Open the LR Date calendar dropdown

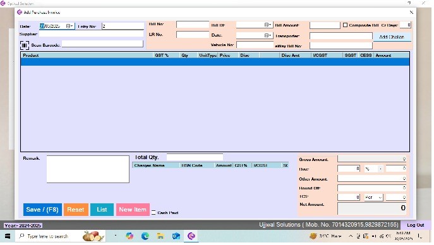pos(268,35)
